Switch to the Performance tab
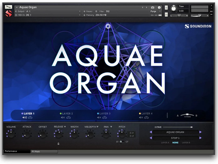 pyautogui.click(x=17, y=151)
